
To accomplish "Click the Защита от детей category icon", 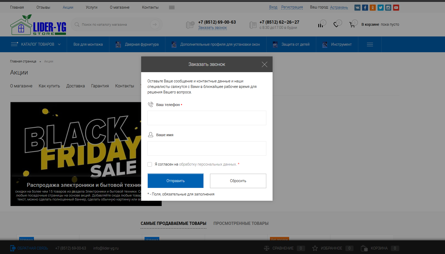I will click(x=275, y=44).
